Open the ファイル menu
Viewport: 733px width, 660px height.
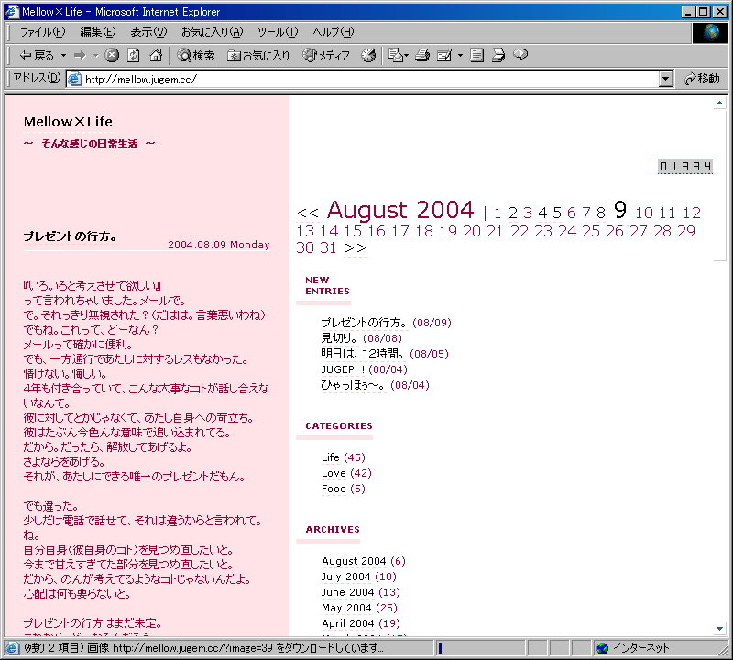[42, 32]
